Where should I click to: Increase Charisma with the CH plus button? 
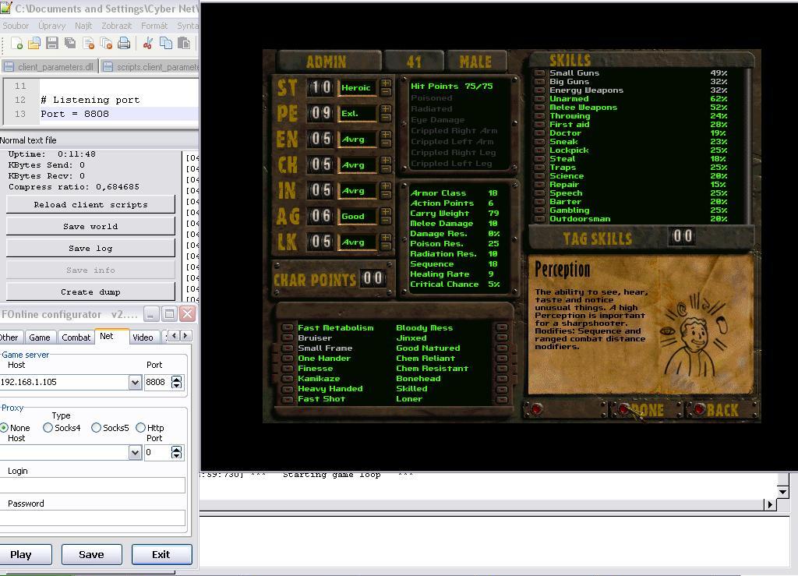tap(386, 161)
